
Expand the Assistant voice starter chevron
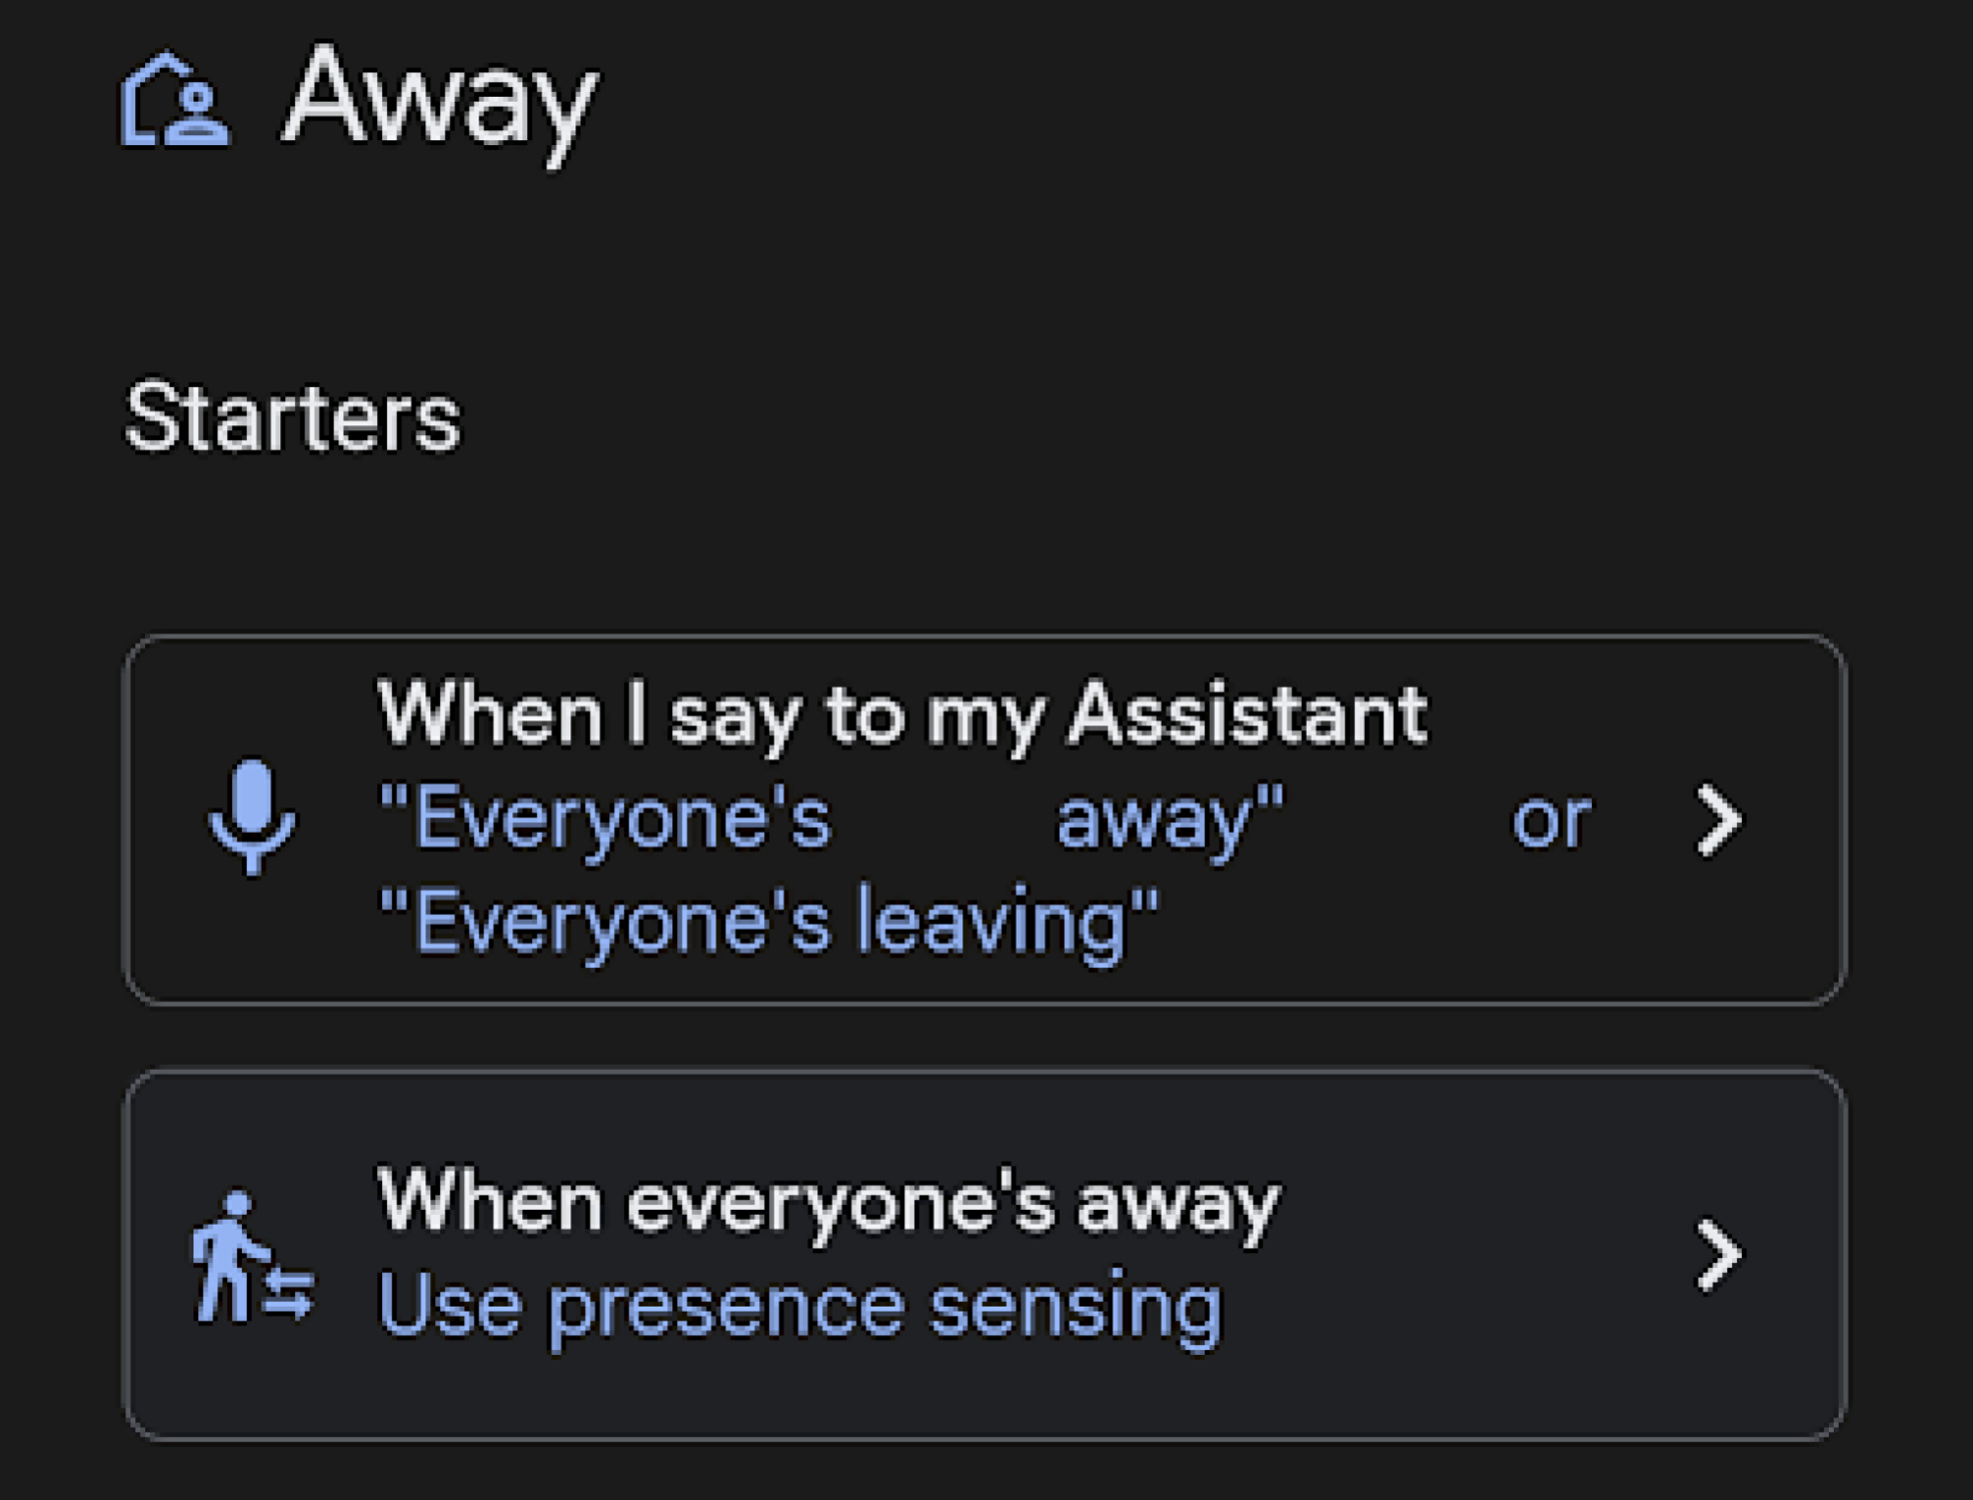[1718, 820]
